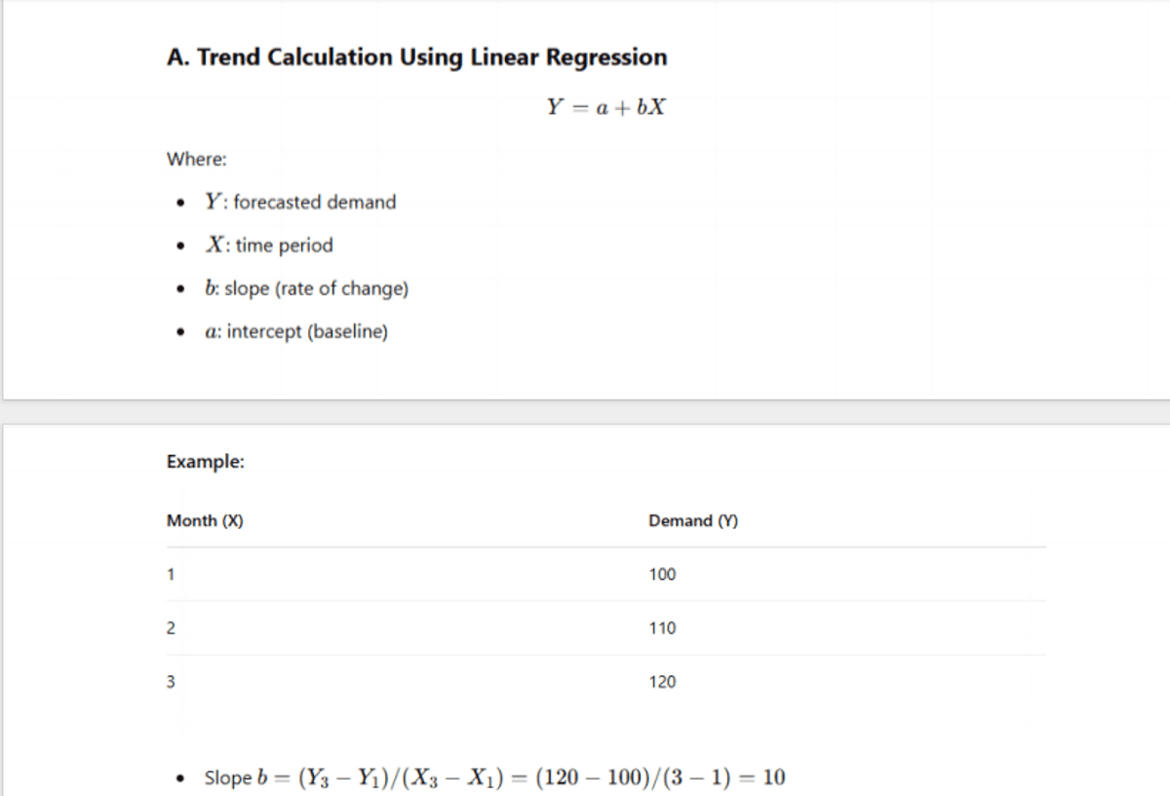1170x796 pixels.
Task: Click the demand value 110 cell
Action: tap(662, 628)
